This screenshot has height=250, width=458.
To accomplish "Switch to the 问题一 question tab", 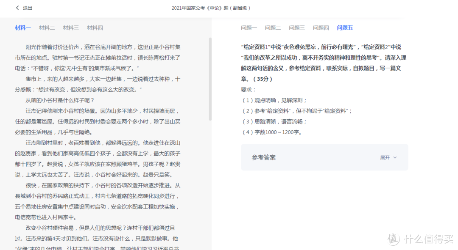I will click(x=249, y=27).
